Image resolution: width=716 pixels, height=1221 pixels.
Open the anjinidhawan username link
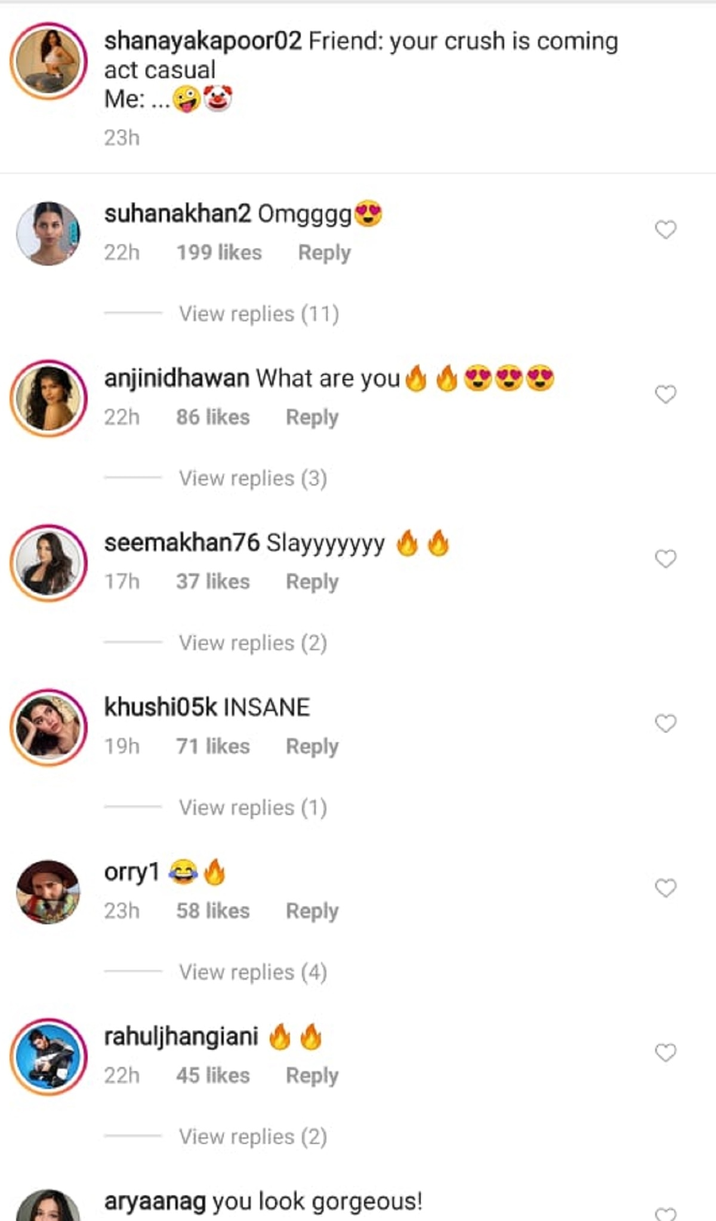click(177, 379)
